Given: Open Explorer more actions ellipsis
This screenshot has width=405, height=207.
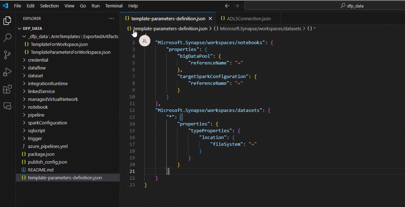Looking at the screenshot, I should (111, 19).
